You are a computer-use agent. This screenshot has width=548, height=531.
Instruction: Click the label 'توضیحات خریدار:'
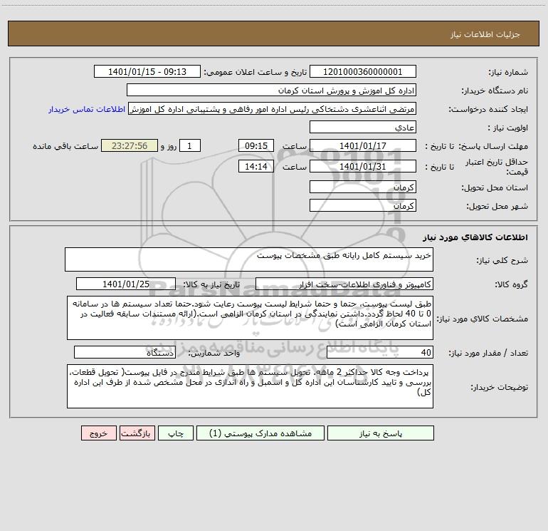pos(499,388)
